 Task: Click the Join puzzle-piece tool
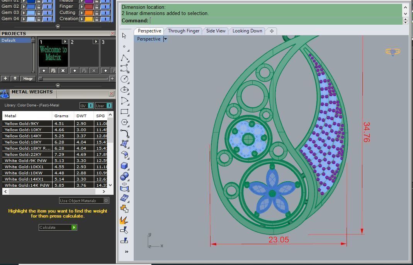pyautogui.click(x=124, y=209)
